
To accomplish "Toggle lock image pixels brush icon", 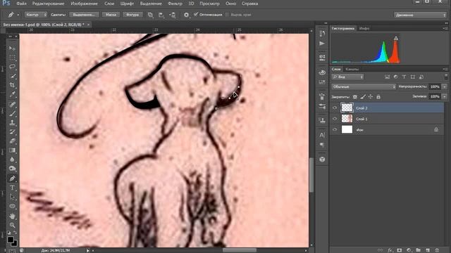I will point(363,97).
